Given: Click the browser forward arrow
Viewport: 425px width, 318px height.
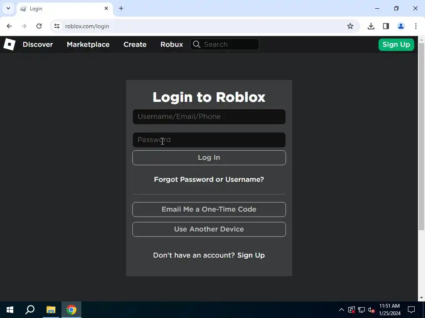Looking at the screenshot, I should (24, 26).
